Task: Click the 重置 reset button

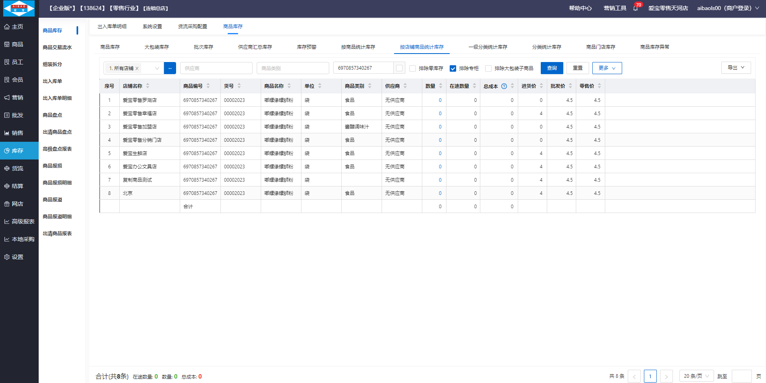Action: (577, 68)
